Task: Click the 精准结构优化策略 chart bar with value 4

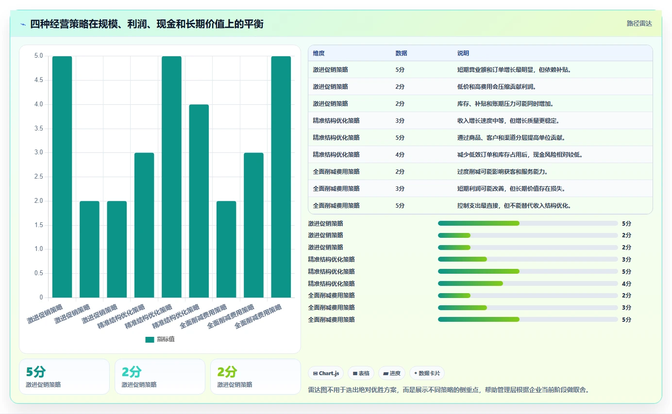Action: coord(199,201)
